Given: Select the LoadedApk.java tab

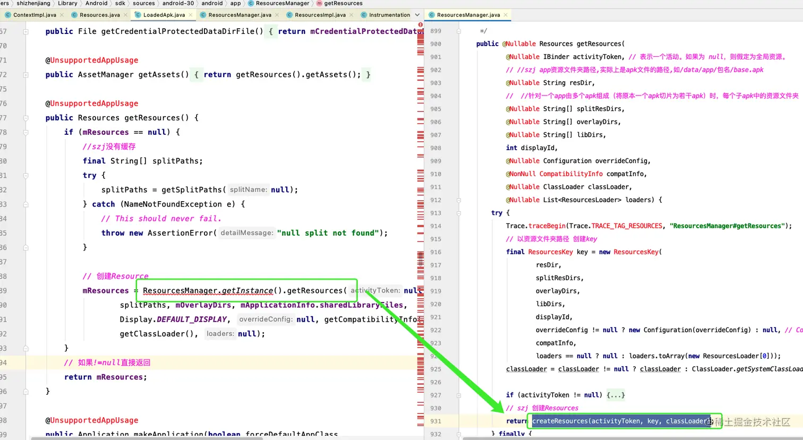Looking at the screenshot, I should [164, 15].
